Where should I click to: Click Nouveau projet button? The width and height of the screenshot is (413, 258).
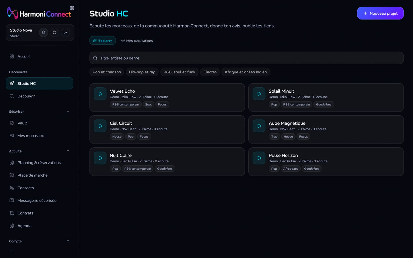click(380, 13)
